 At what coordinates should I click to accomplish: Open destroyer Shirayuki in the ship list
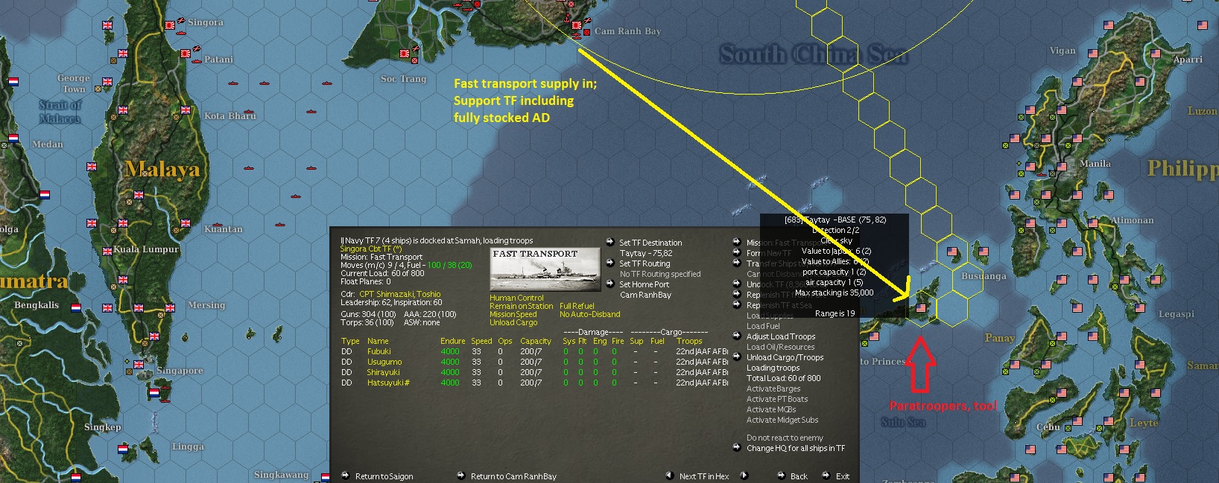384,372
